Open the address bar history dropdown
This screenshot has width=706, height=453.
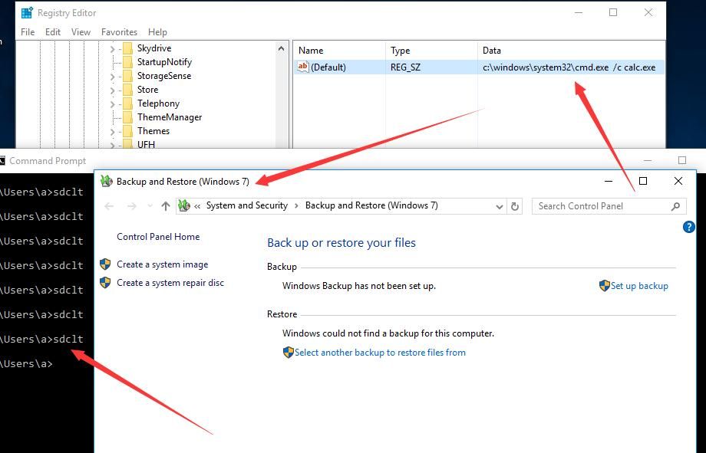(499, 206)
